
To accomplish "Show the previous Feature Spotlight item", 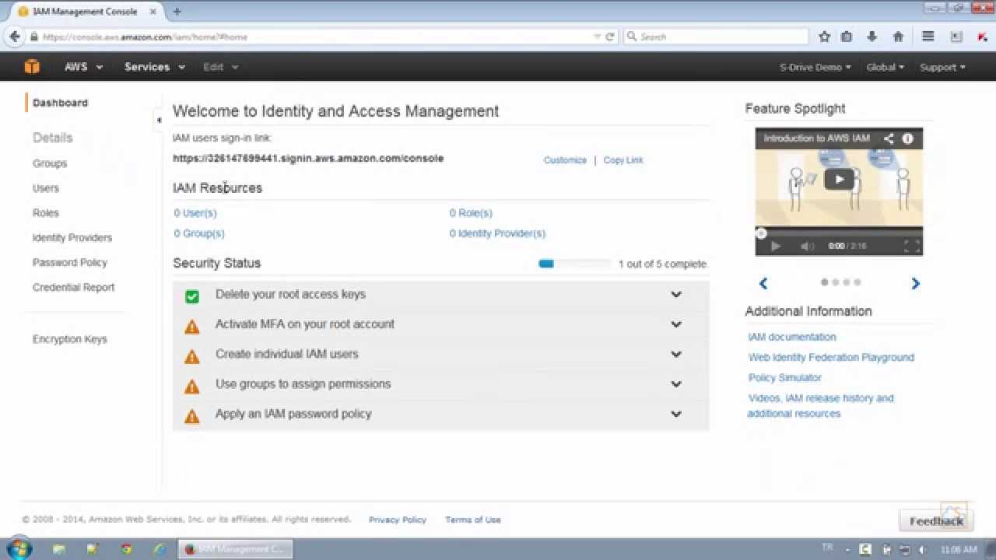I will (x=763, y=284).
